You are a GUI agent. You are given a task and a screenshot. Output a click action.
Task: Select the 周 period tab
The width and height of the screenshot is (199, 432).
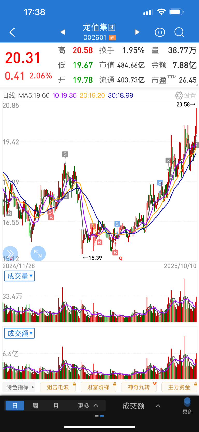35,405
